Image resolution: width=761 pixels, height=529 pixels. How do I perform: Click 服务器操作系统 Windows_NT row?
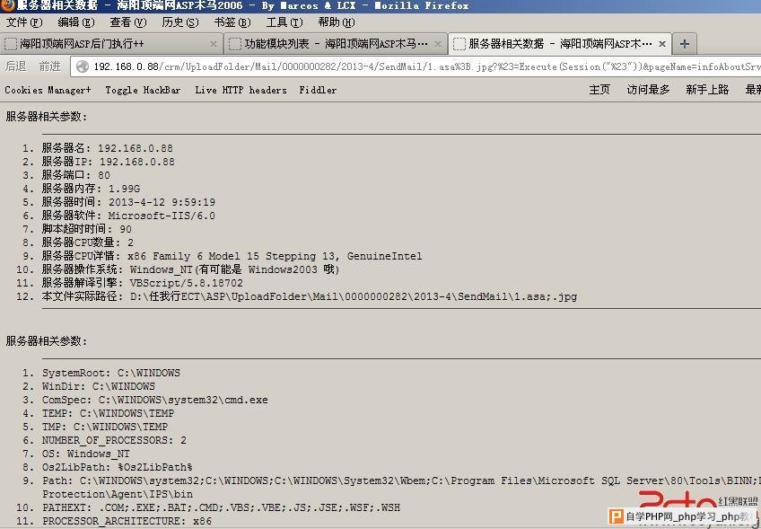tap(190, 269)
